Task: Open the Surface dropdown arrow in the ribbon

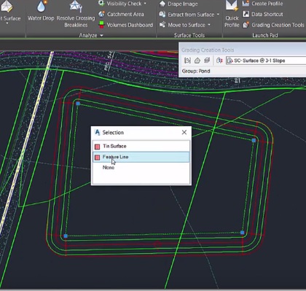Action: (7, 23)
